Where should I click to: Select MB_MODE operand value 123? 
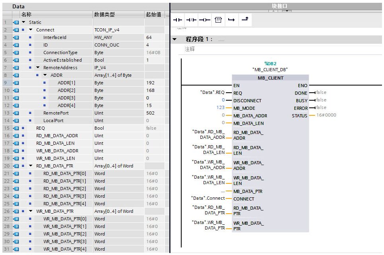[220, 107]
